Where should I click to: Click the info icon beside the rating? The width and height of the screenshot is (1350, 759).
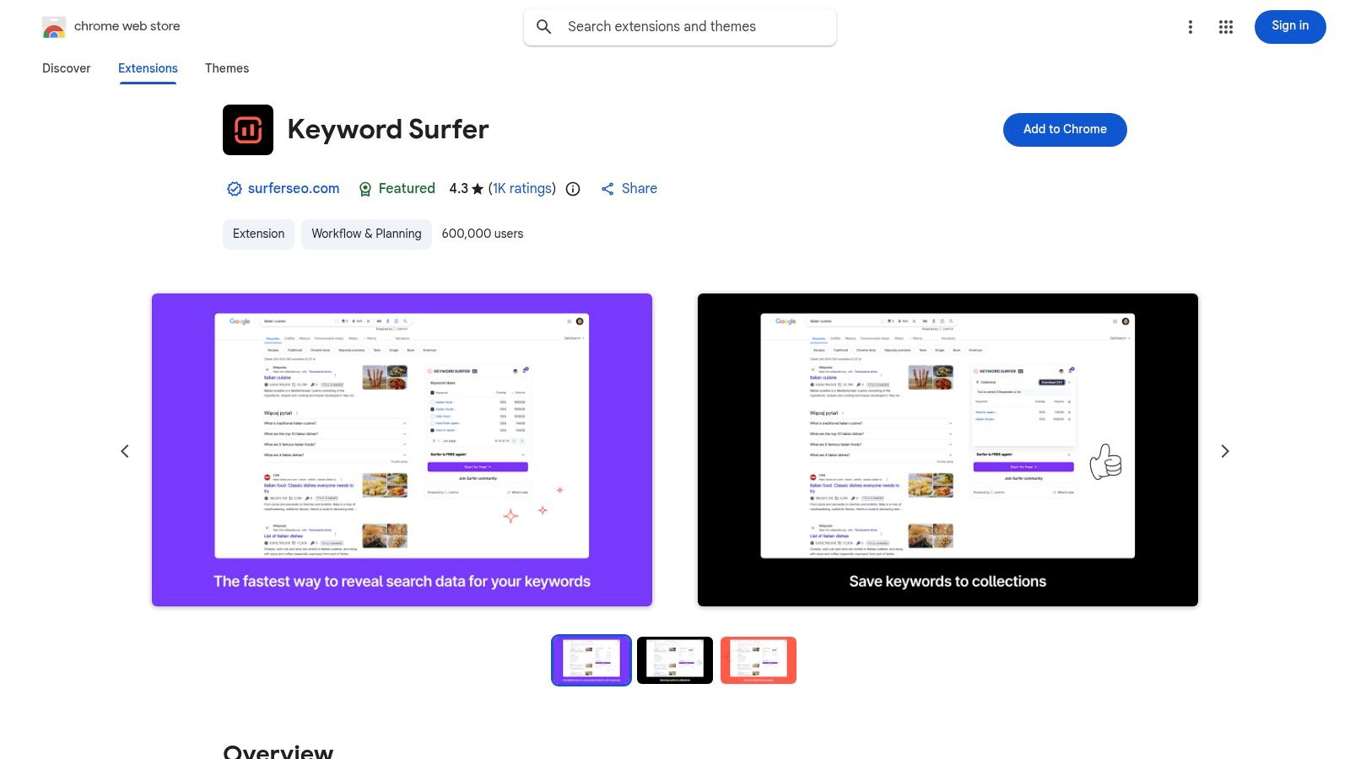pyautogui.click(x=572, y=189)
